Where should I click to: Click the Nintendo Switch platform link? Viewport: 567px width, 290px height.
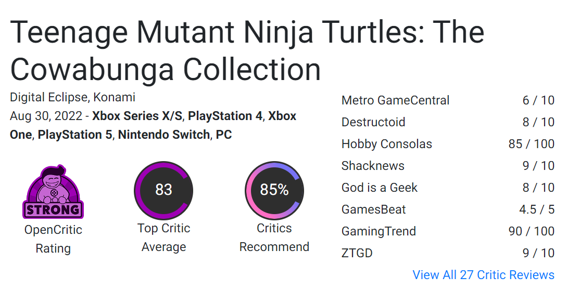click(164, 135)
